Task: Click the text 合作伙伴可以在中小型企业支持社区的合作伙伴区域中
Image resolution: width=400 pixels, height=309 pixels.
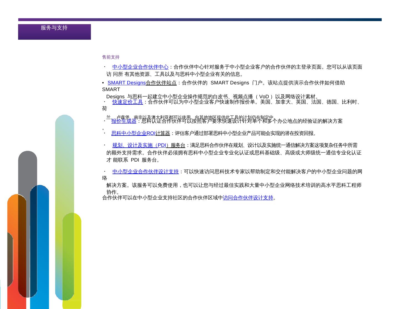Action: (162, 198)
